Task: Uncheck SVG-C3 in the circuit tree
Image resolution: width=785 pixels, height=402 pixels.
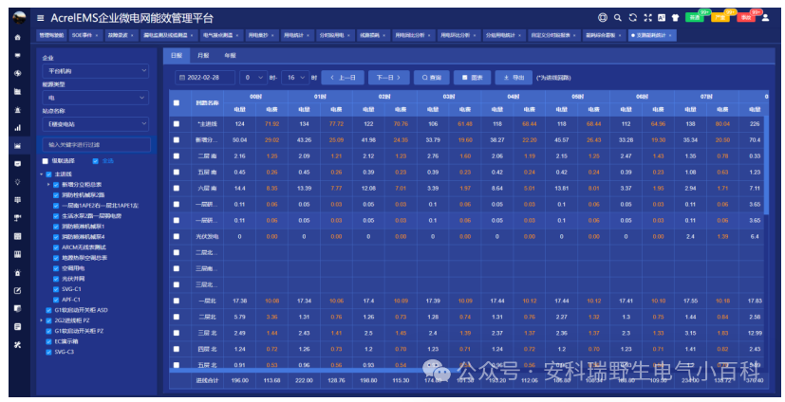Action: pyautogui.click(x=48, y=352)
